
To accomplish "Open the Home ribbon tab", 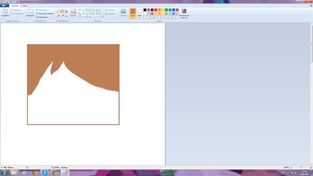I will [15, 5].
